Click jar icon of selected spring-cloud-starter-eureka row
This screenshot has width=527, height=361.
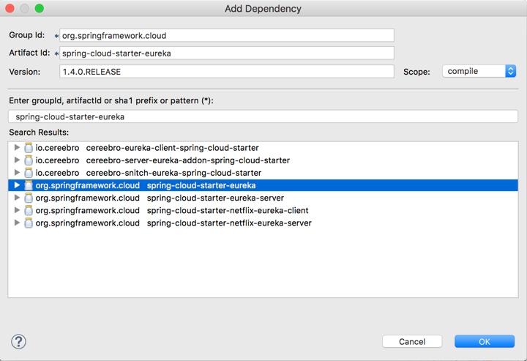click(29, 185)
